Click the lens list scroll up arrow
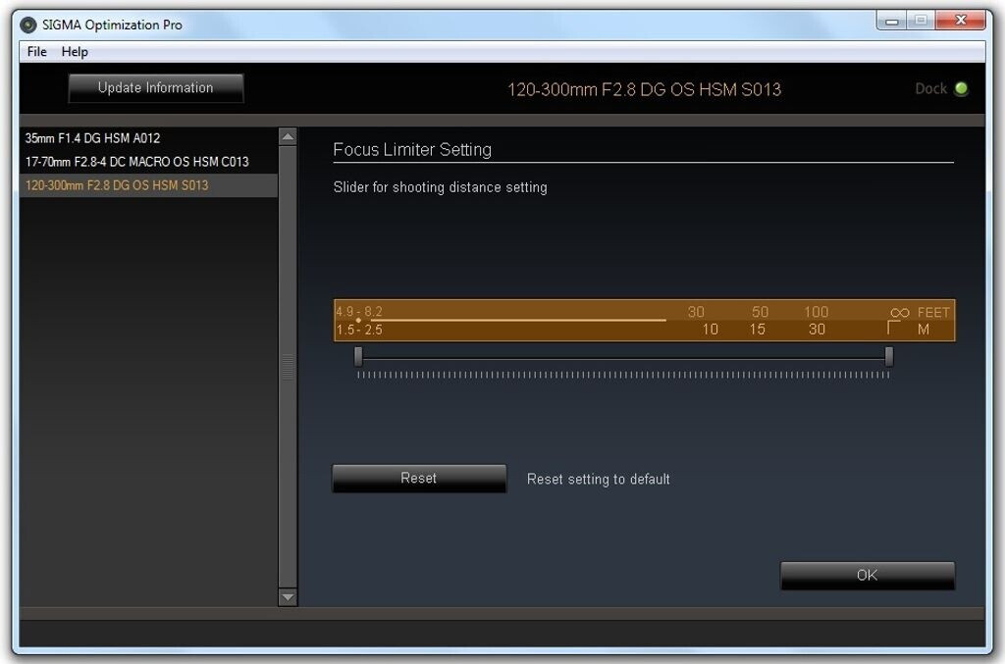The width and height of the screenshot is (1005, 664). pos(288,137)
